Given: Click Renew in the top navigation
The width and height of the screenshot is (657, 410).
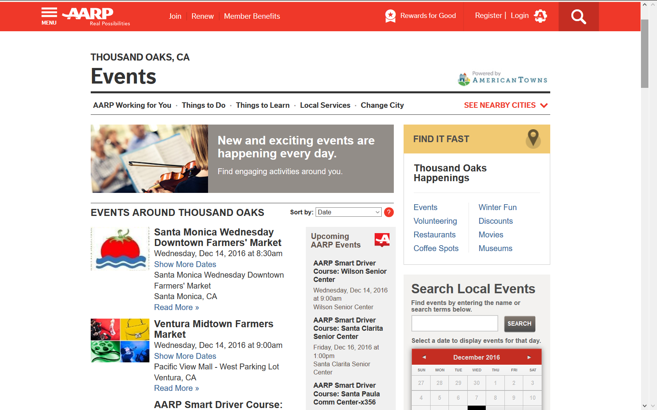Looking at the screenshot, I should pos(203,16).
